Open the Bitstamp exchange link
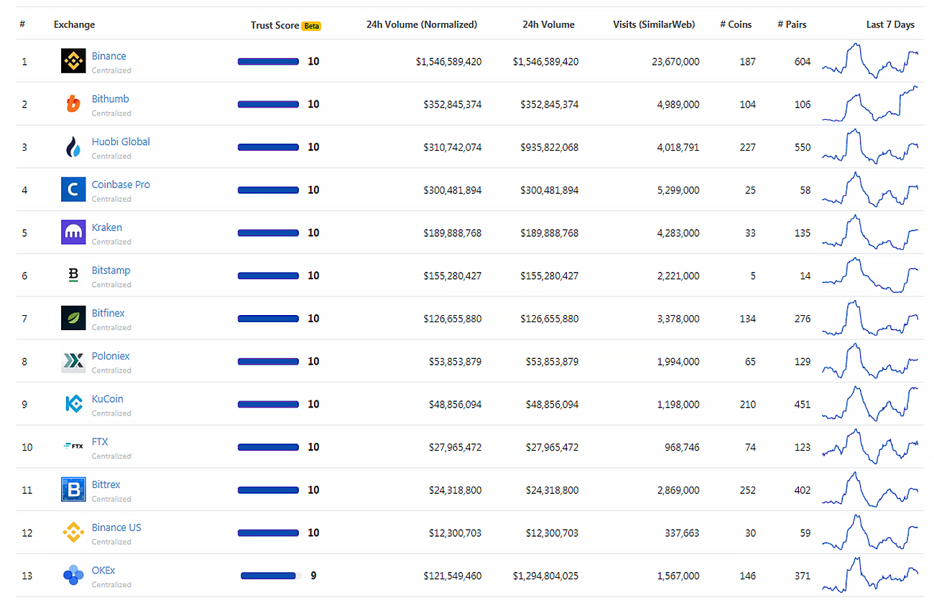934x600 pixels. [x=111, y=271]
